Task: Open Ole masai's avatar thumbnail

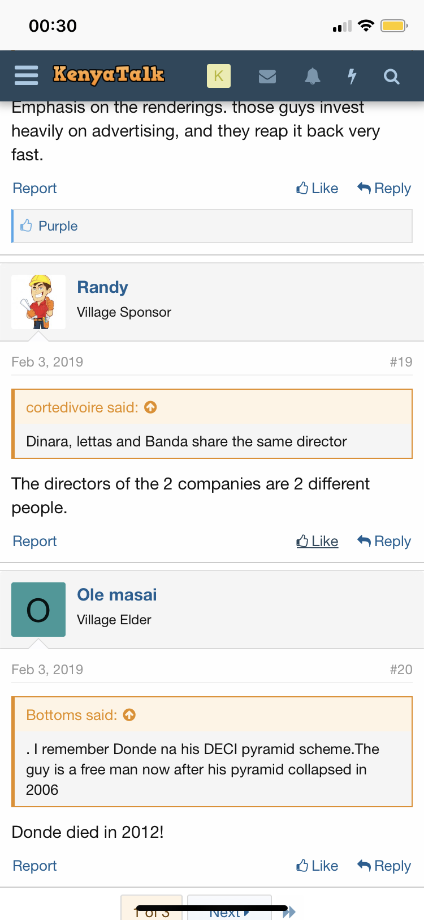Action: coord(38,610)
